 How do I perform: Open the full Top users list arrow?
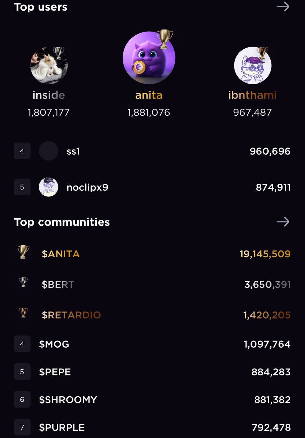[283, 7]
